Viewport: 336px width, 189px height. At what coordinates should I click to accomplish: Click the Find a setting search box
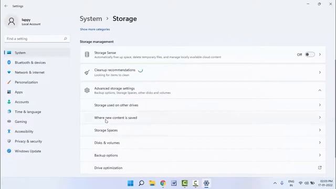tap(37, 38)
